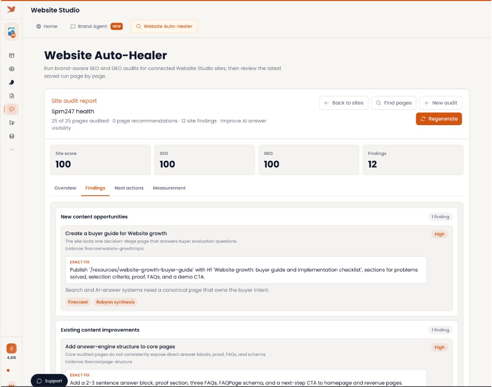Click the 'Evidence: firecrawl:page-structure' line

click(99, 362)
